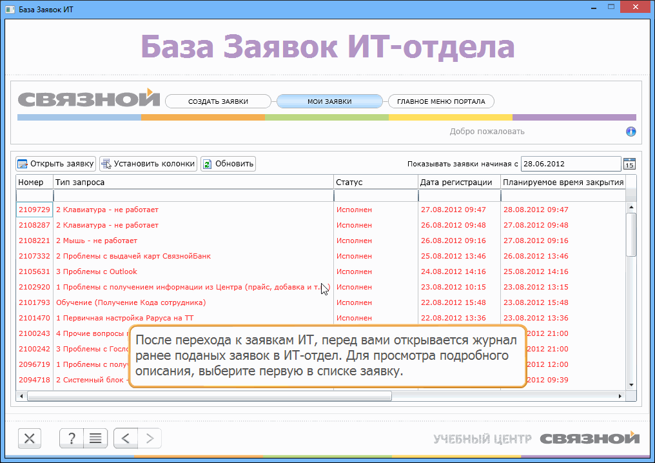This screenshot has width=655, height=463.
Task: Click the horizontal scrollbar right arrow
Action: click(x=620, y=396)
